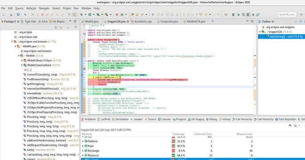
Task: Collapse the org.eclipse.swt.browser package node
Action: [12, 42]
